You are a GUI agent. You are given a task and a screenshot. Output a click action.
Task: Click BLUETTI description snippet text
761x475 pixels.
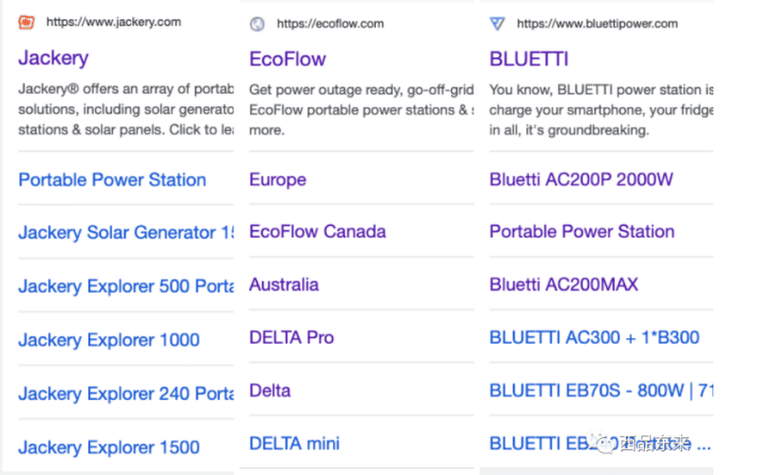(x=601, y=110)
